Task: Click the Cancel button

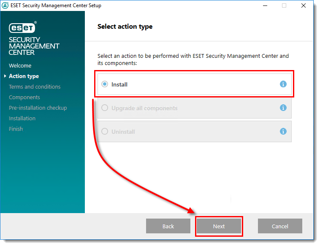Action: click(x=280, y=226)
